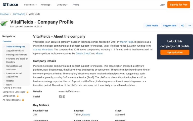193x121 pixels.
Task: Click lock icon next to Competitors Landscape
Action: coord(28,92)
